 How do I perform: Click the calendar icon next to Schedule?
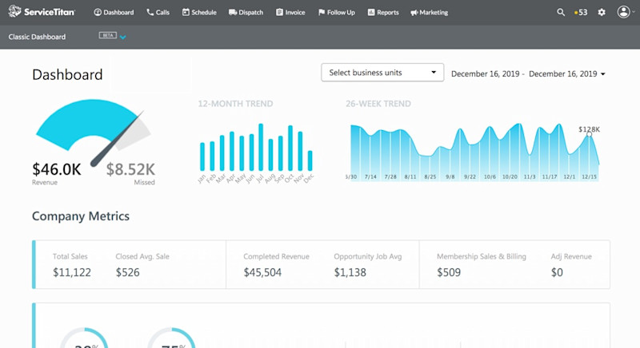coord(186,12)
